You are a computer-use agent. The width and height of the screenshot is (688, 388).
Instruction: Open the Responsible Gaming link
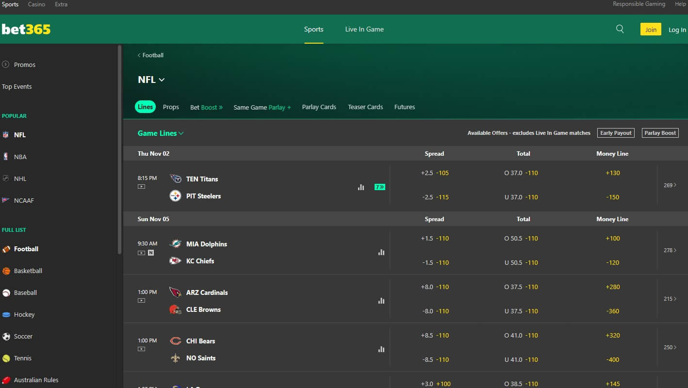[639, 4]
